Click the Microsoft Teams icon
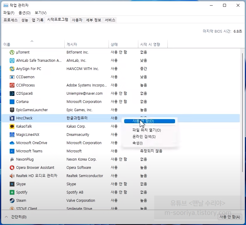Image resolution: width=246 pixels, height=225 pixels. 12,151
